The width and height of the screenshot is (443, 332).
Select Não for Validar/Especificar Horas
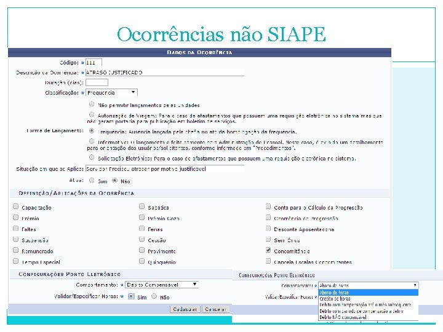click(x=154, y=296)
